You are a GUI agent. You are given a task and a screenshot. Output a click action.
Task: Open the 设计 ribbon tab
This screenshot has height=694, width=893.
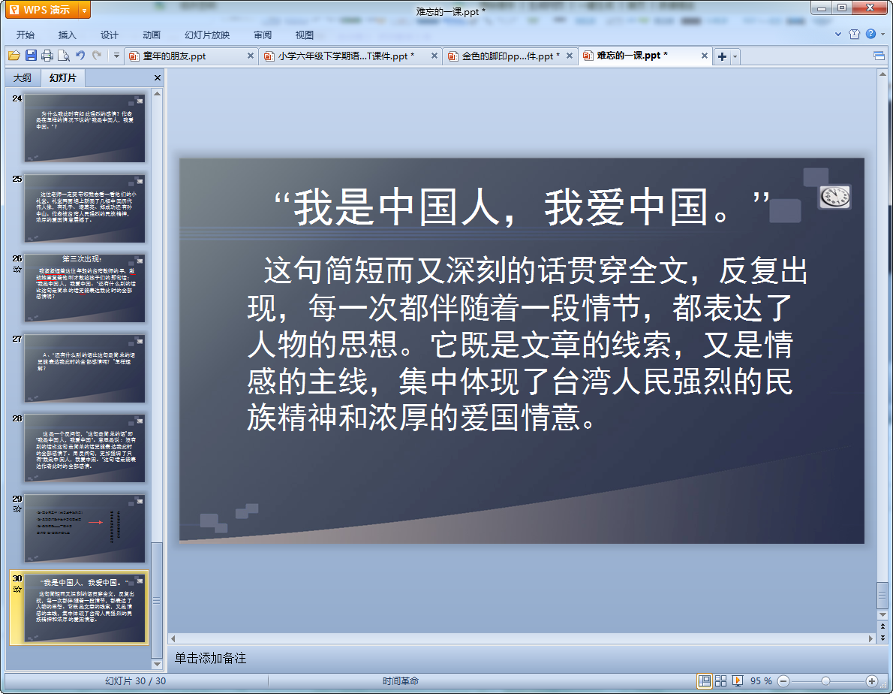(110, 35)
